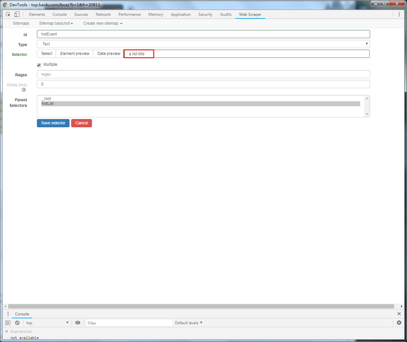
Task: Click the 'not available' expression result
Action: [25, 338]
